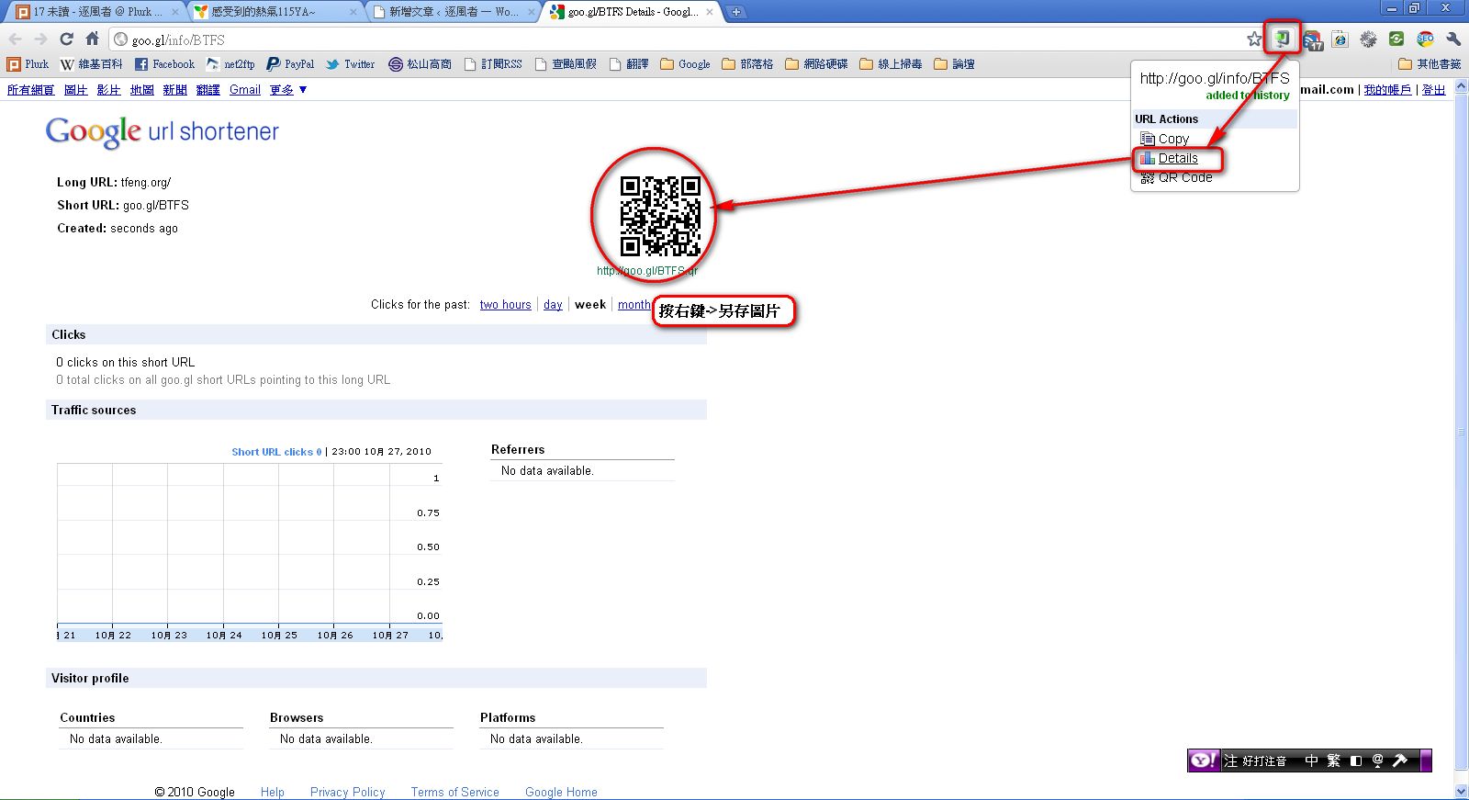Screen dimensions: 1469x800
Task: Expand the Google bookmarks folder
Action: [x=685, y=64]
